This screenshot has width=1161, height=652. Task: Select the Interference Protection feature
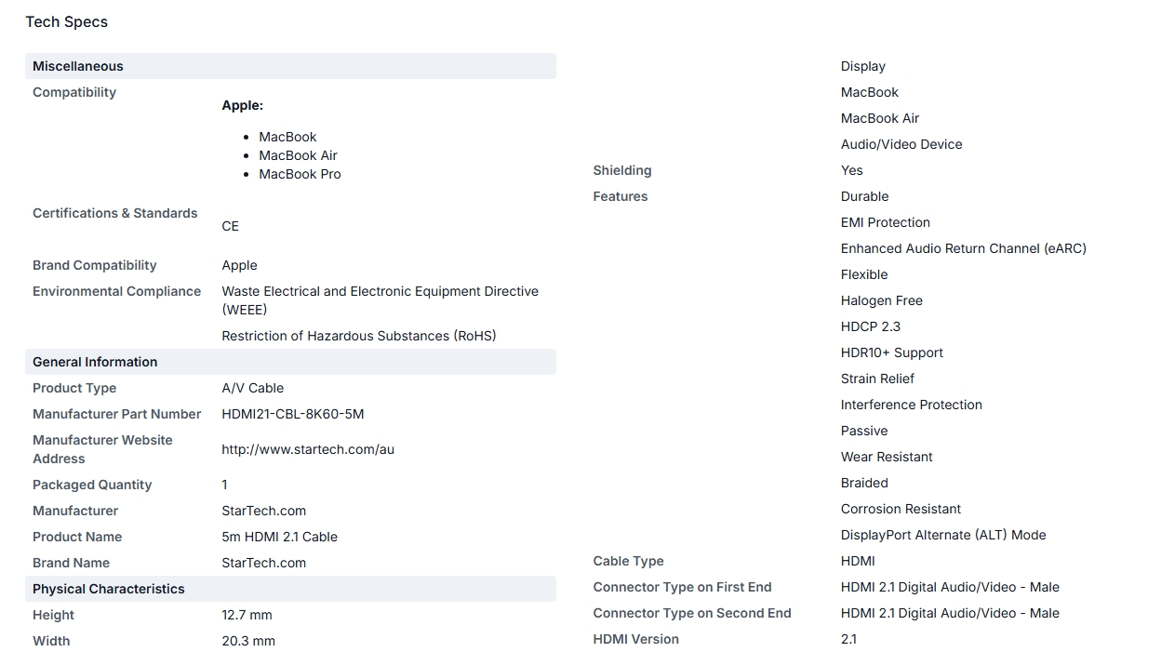click(912, 405)
